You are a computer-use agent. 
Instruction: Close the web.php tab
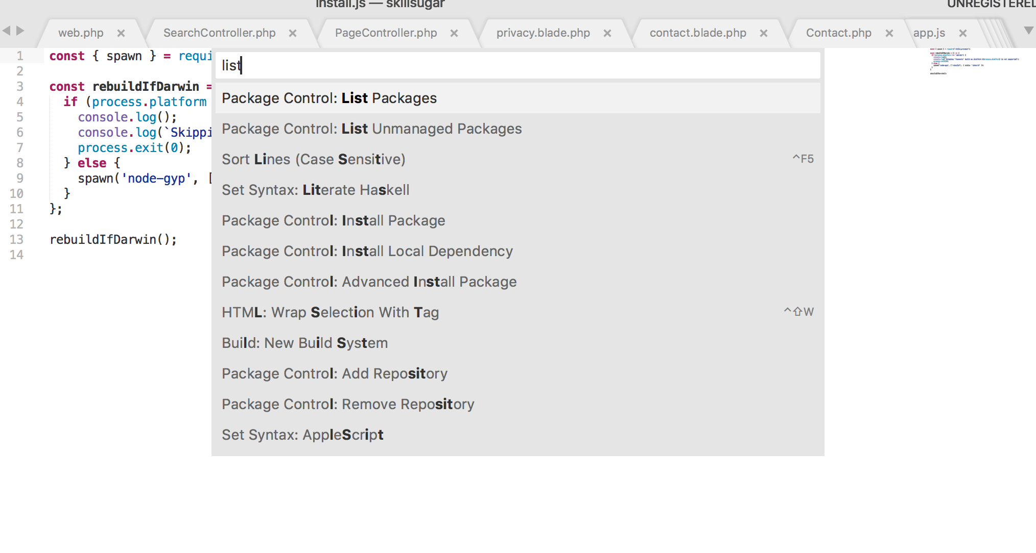121,33
